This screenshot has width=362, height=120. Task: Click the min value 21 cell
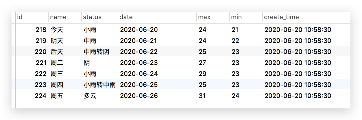click(235, 30)
